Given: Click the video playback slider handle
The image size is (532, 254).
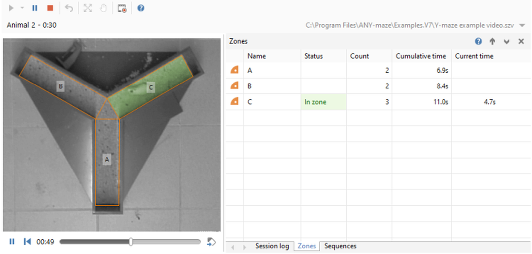Looking at the screenshot, I should (x=131, y=242).
